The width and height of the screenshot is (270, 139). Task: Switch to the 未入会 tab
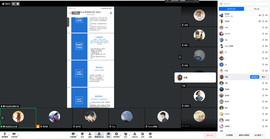[x=257, y=9]
